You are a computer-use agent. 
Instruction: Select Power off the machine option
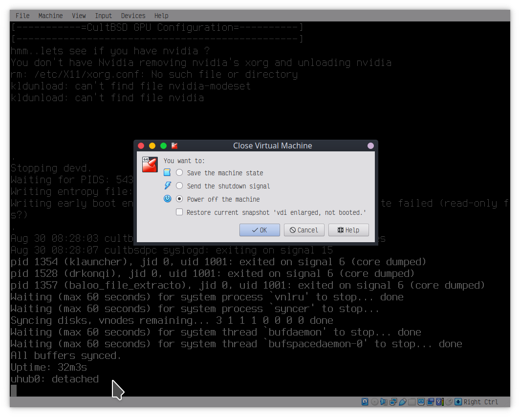(179, 199)
